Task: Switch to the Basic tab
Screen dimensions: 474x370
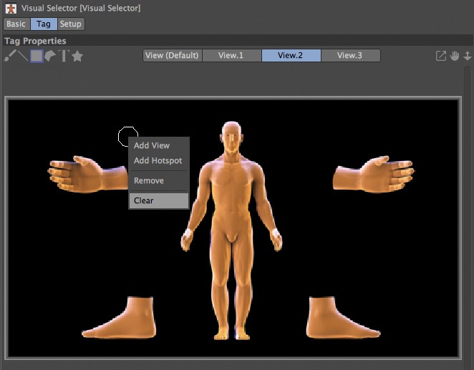Action: [x=16, y=24]
